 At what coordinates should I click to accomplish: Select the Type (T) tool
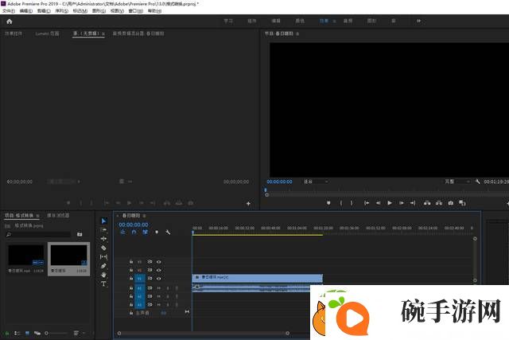coord(103,283)
